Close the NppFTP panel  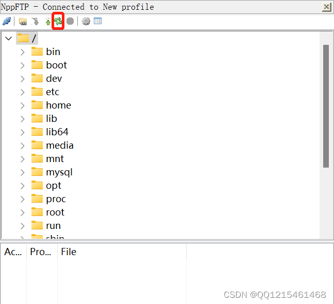[x=326, y=7]
